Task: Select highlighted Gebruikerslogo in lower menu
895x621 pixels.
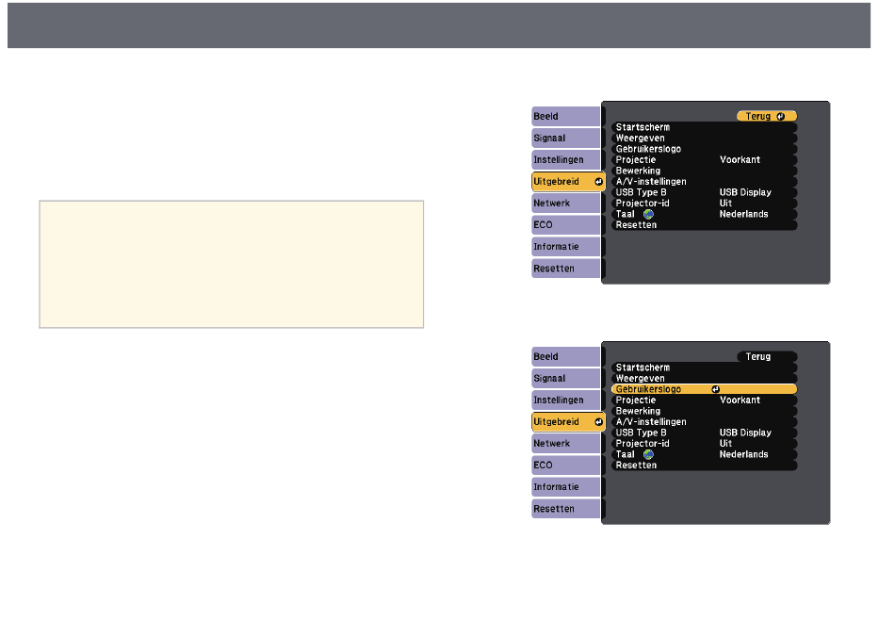Action: (x=704, y=389)
